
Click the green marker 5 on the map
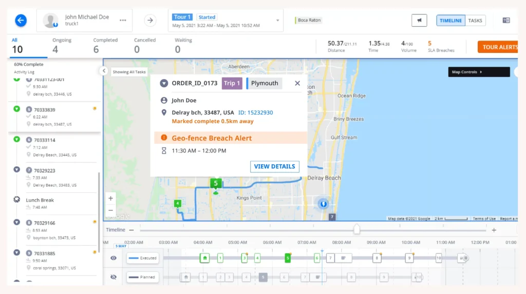click(216, 184)
